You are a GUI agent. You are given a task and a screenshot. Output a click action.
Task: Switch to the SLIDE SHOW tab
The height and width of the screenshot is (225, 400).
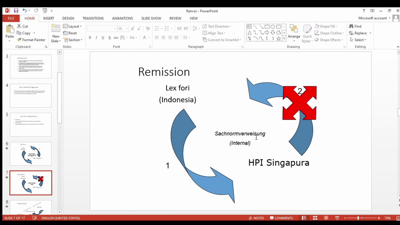click(x=151, y=18)
